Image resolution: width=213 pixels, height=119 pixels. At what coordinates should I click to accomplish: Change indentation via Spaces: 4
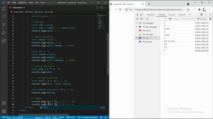click(x=39, y=117)
